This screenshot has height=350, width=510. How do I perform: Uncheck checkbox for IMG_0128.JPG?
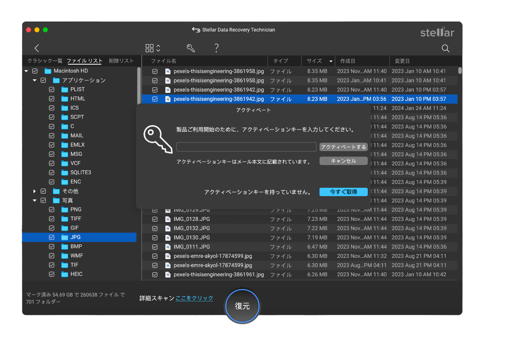click(x=155, y=219)
